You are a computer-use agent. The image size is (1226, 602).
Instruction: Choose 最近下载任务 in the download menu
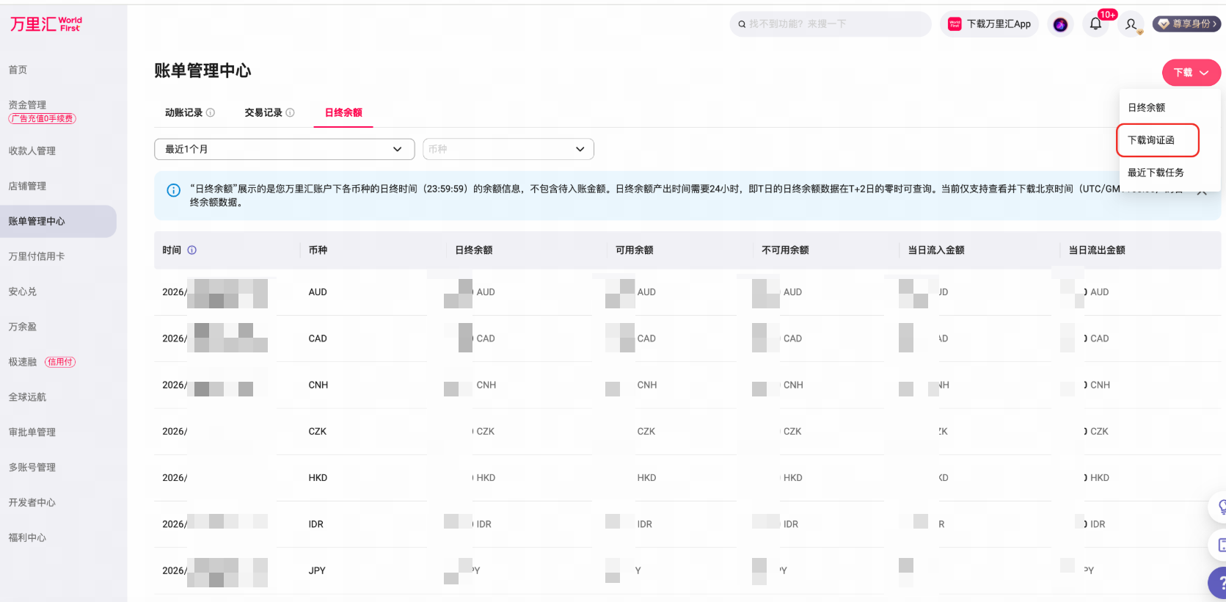click(1156, 173)
